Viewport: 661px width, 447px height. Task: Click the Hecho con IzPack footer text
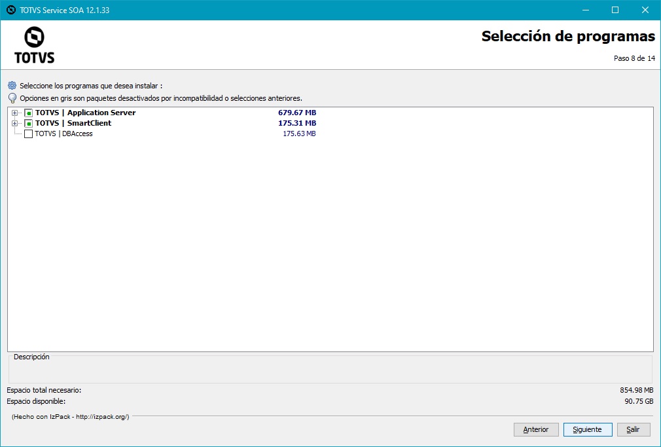click(x=71, y=417)
